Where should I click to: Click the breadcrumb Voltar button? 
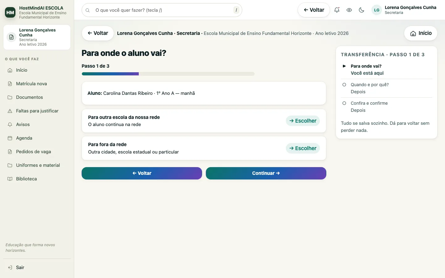click(x=98, y=33)
